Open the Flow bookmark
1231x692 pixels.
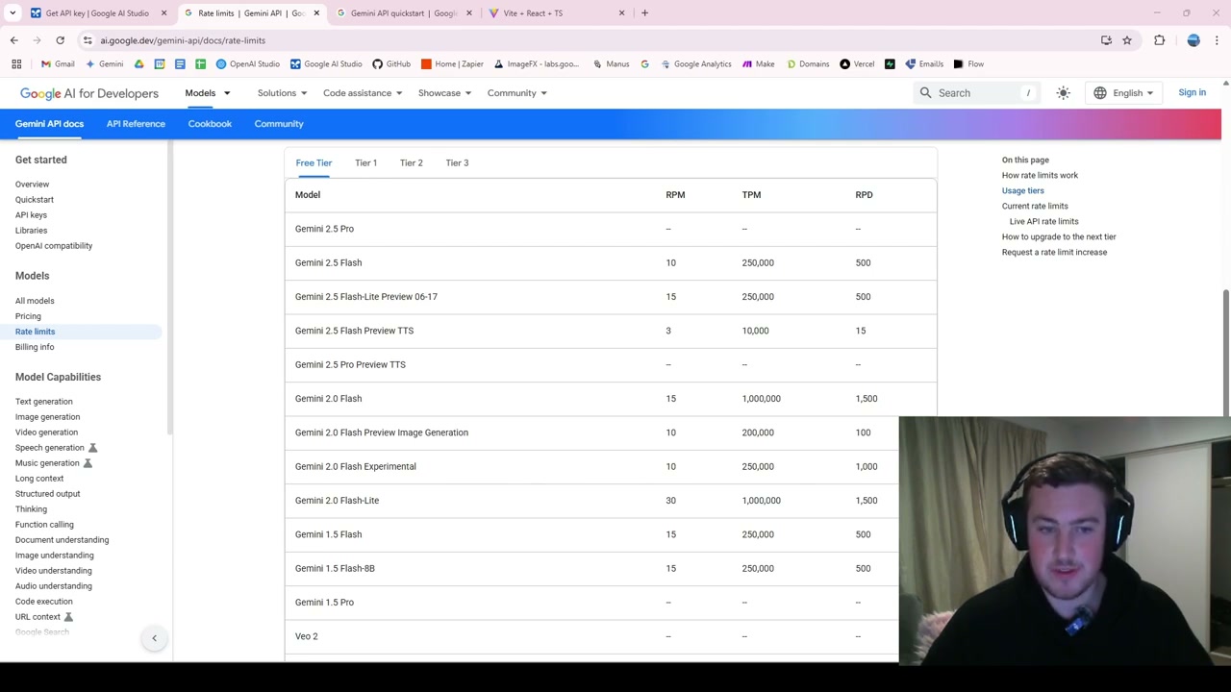[x=968, y=64]
